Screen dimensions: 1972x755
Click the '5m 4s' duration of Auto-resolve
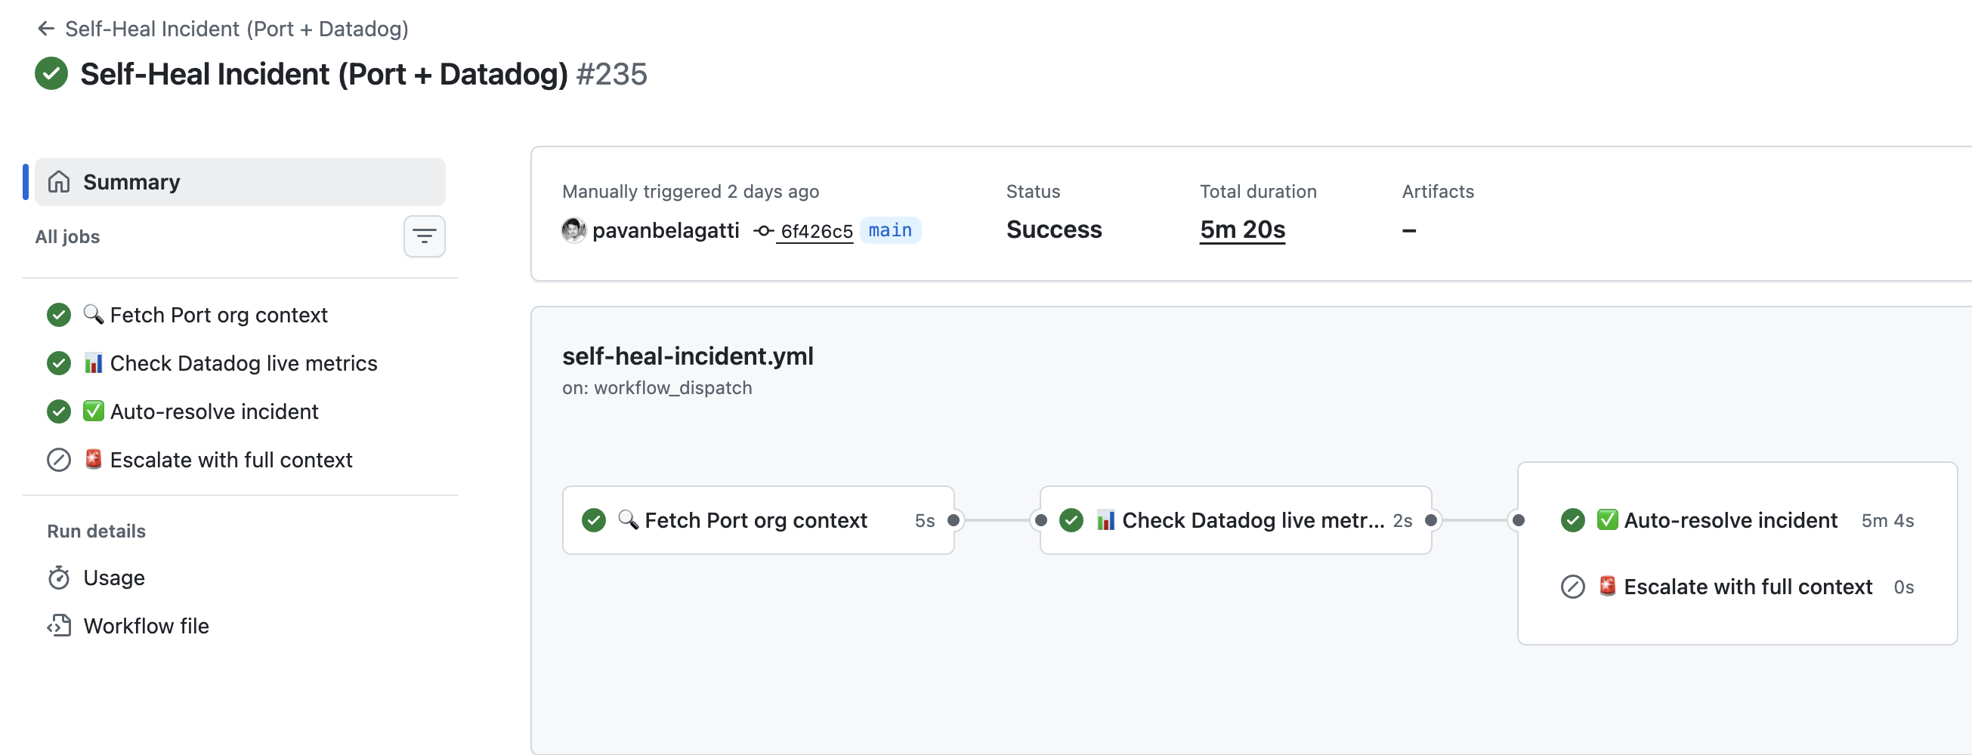pyautogui.click(x=1887, y=521)
